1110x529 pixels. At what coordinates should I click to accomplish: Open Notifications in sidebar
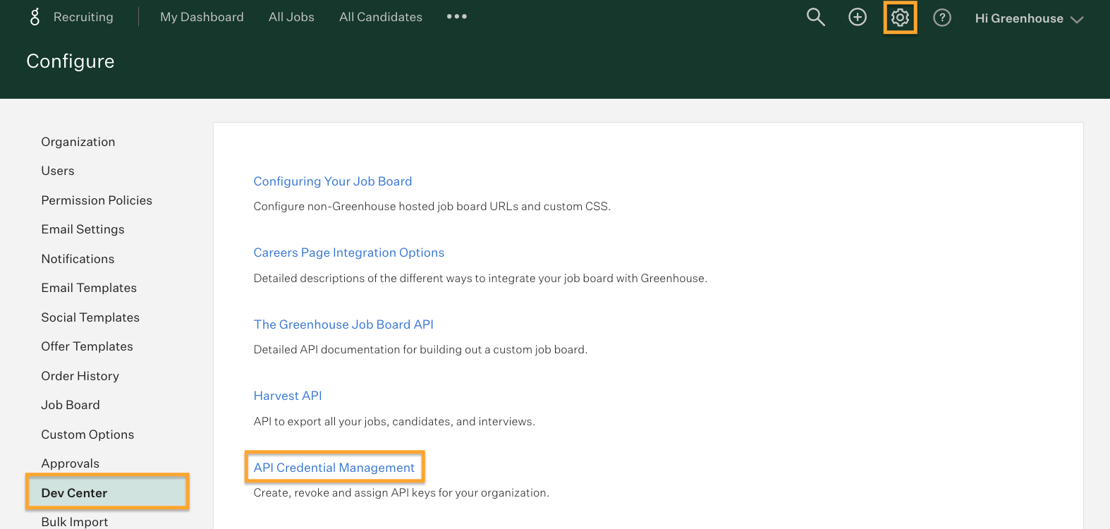(78, 259)
